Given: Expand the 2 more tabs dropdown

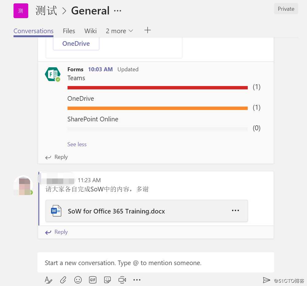Looking at the screenshot, I should pyautogui.click(x=119, y=31).
